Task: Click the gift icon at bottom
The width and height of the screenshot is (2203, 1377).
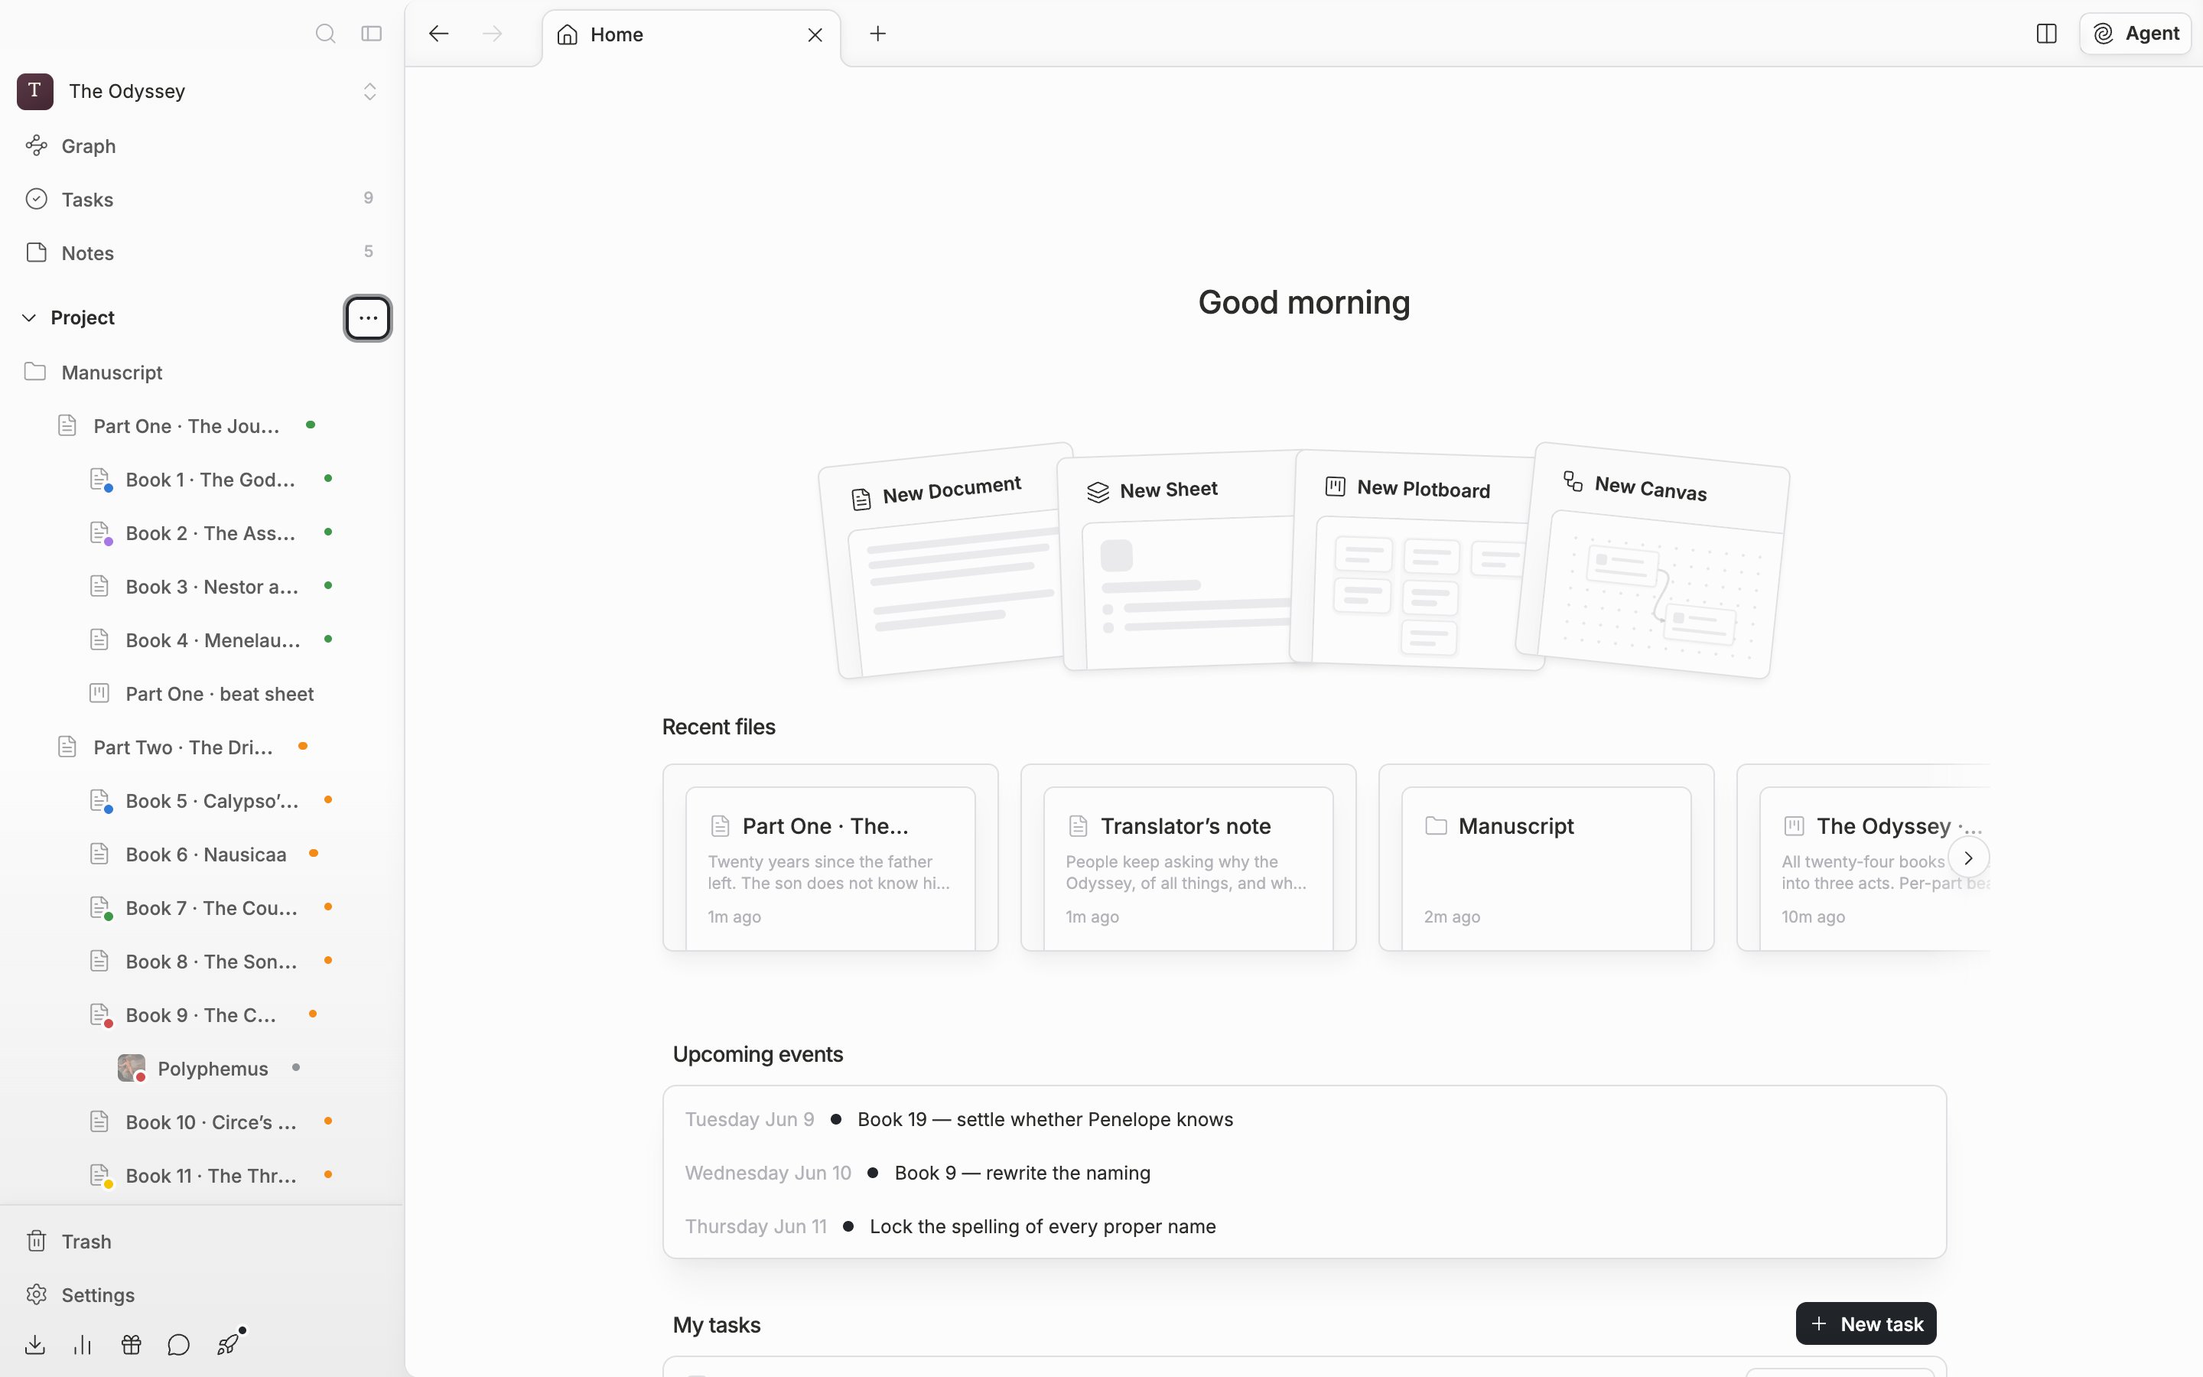Action: pyautogui.click(x=131, y=1345)
